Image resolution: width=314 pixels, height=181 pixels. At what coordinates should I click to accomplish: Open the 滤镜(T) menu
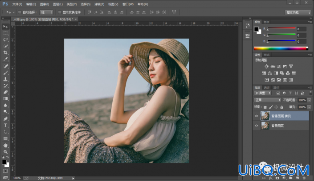pyautogui.click(x=99, y=4)
